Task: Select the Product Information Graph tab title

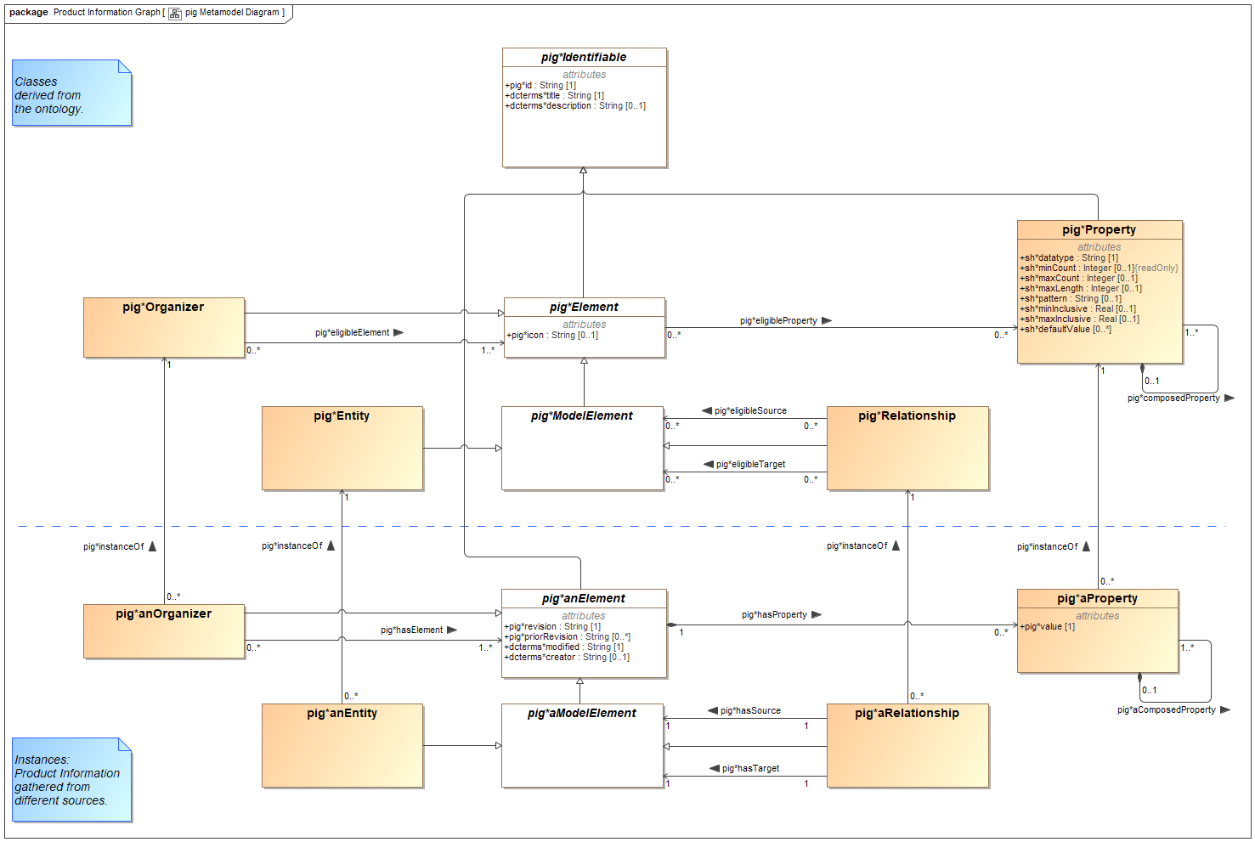Action: point(105,13)
